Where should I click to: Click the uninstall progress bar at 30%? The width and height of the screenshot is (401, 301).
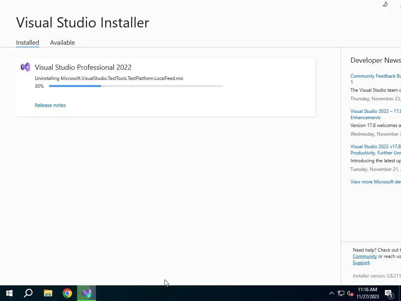tap(136, 86)
